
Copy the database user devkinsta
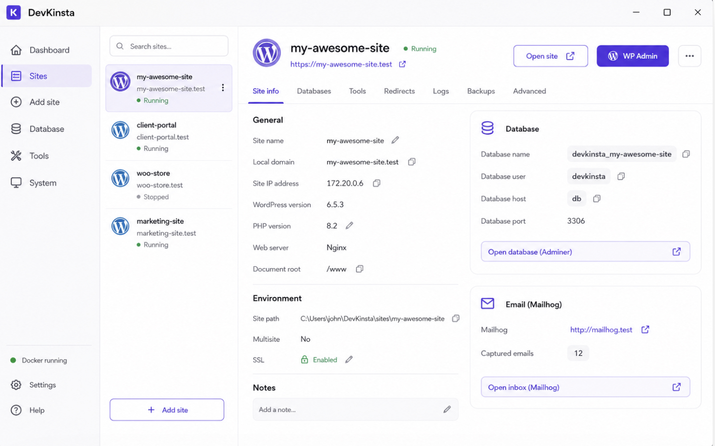[x=621, y=176]
